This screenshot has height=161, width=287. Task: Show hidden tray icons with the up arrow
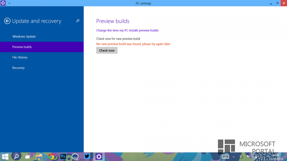pos(234,157)
